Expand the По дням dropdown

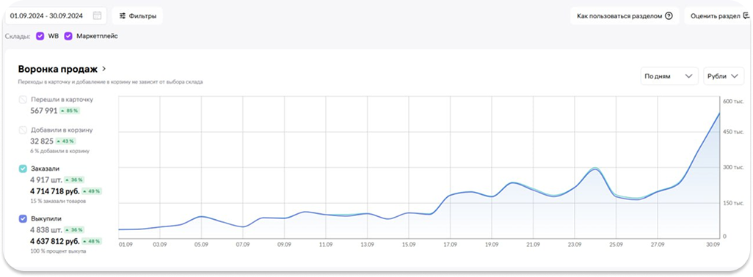[x=669, y=76]
